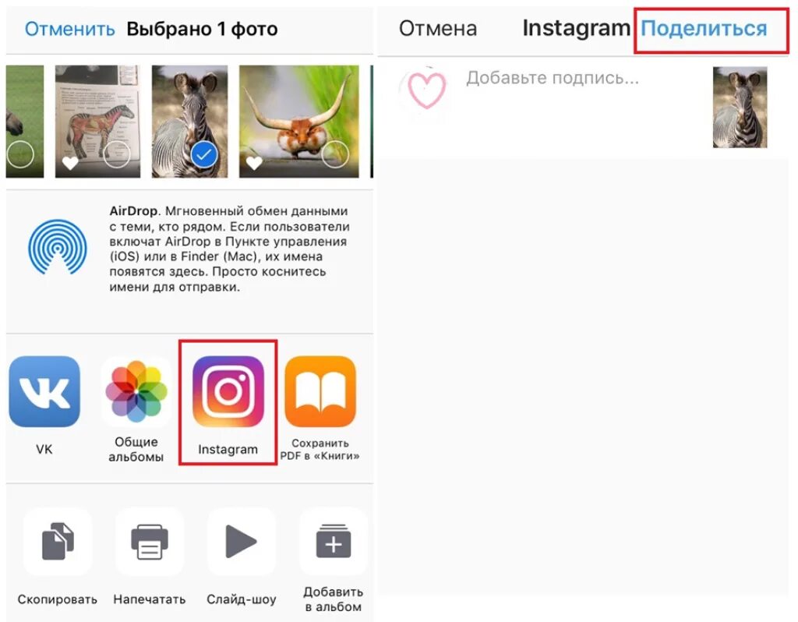Tap Добавить в альбом icon
The image size is (798, 622).
tap(334, 542)
